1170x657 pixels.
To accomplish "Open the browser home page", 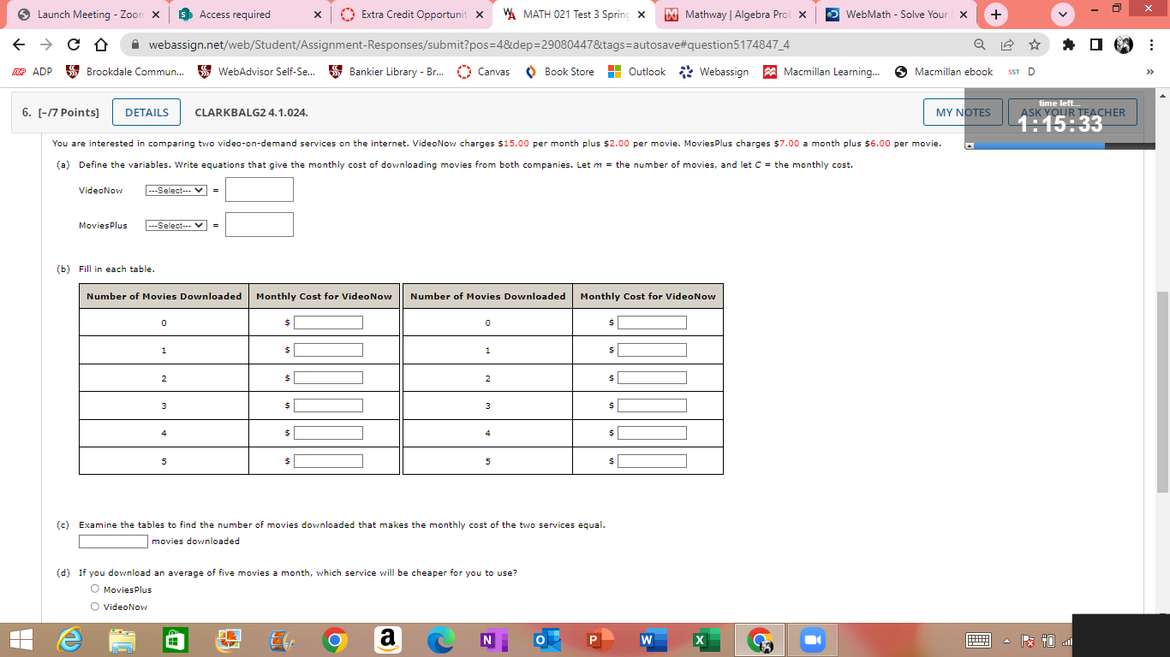I will pyautogui.click(x=99, y=44).
